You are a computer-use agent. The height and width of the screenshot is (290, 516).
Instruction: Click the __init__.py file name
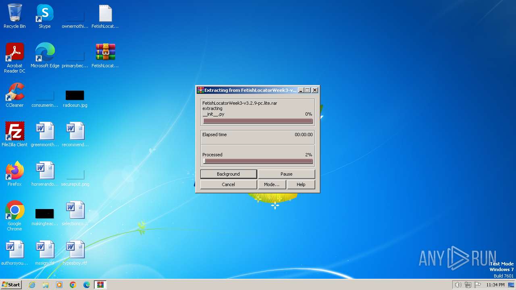coord(213,114)
